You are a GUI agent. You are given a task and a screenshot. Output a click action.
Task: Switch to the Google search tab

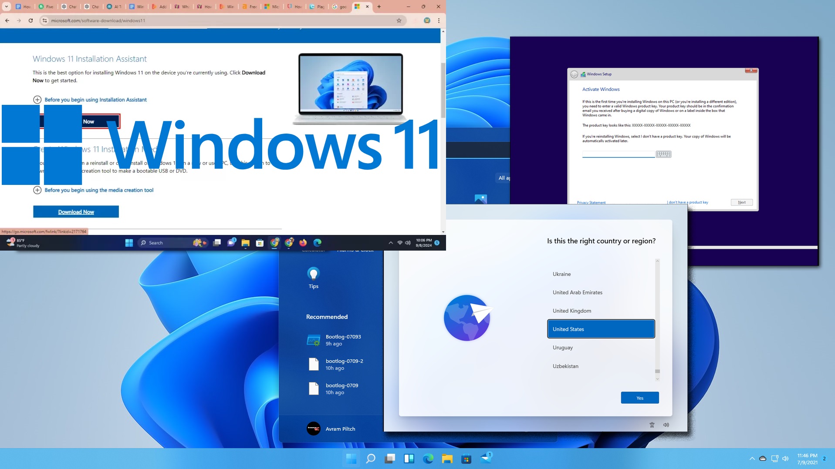[x=340, y=7]
